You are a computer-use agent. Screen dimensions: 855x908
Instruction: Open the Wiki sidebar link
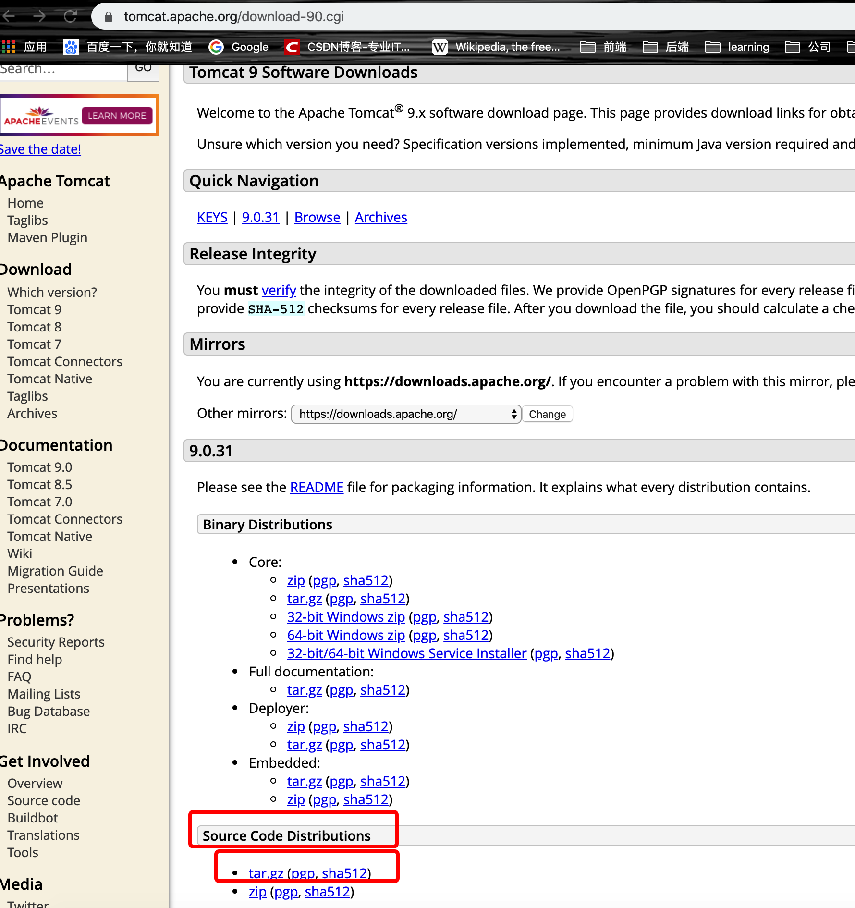tap(20, 553)
